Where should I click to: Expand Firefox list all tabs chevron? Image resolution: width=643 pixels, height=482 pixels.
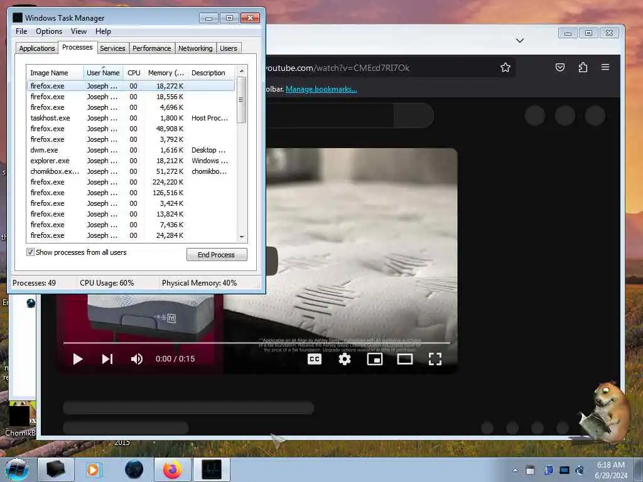pyautogui.click(x=520, y=40)
